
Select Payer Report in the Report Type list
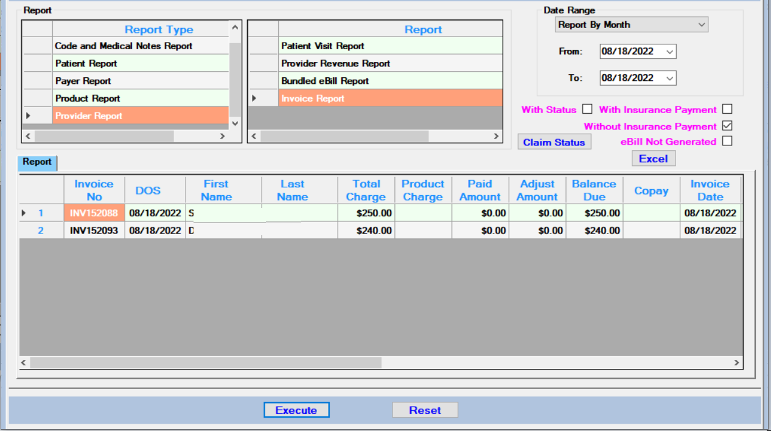[88, 80]
